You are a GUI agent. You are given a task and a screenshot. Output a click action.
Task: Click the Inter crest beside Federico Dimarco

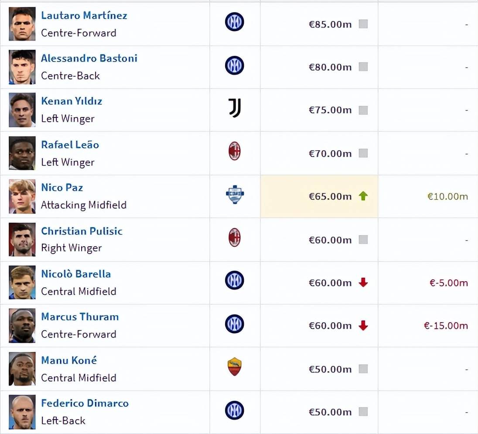[x=235, y=410]
